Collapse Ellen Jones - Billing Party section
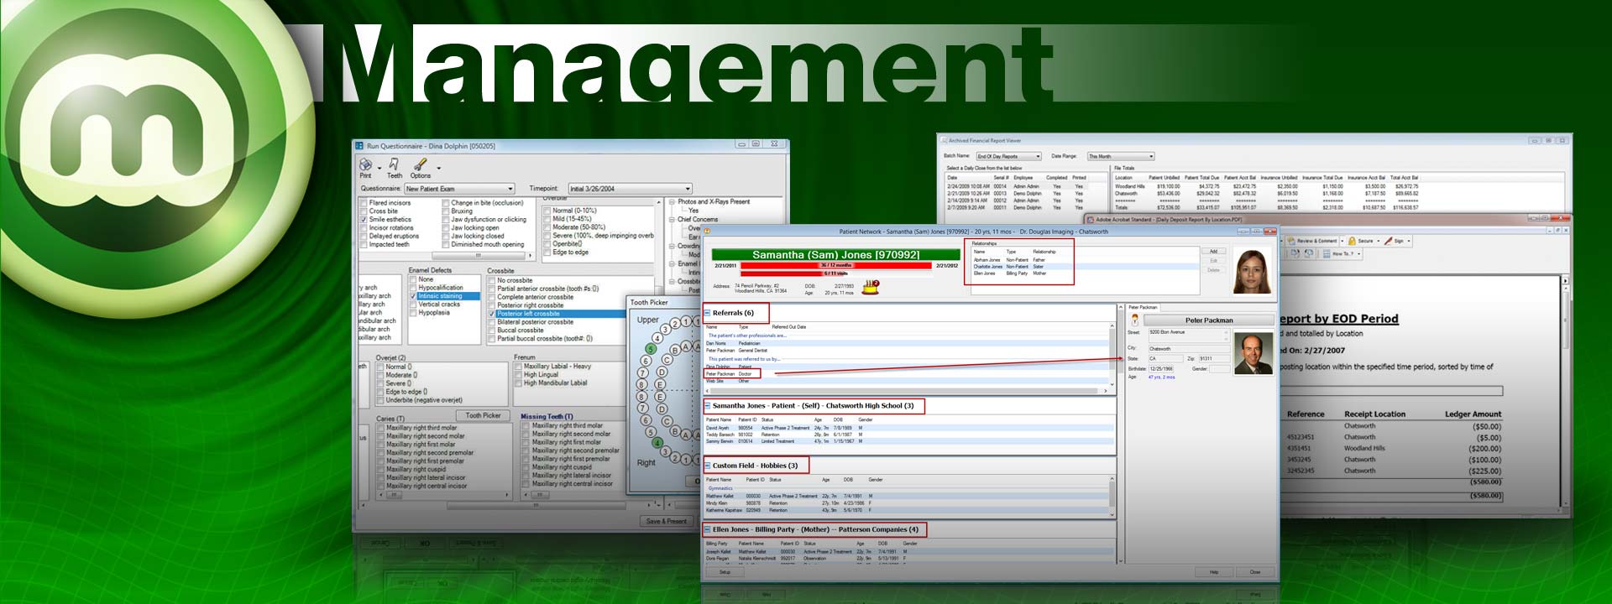This screenshot has height=604, width=1612. (x=708, y=530)
